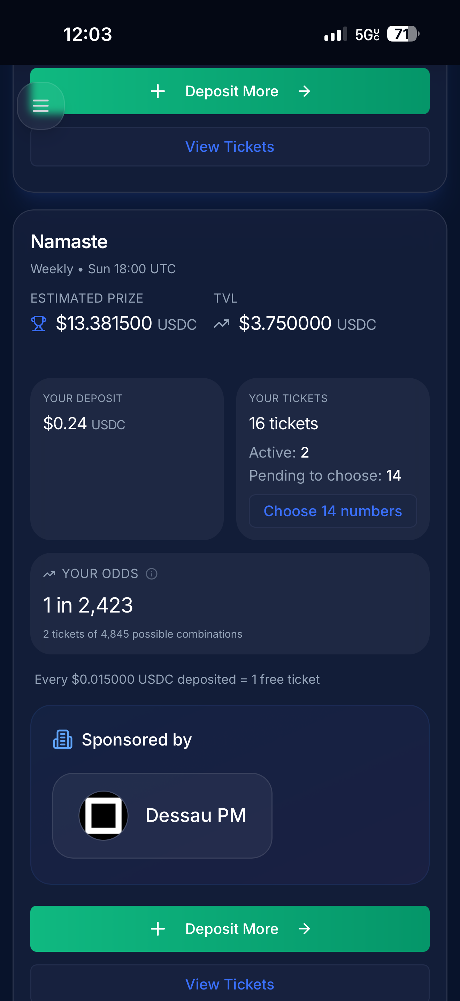Tap the trophy icon beside estimated prize
This screenshot has height=1001, width=460.
click(x=38, y=323)
